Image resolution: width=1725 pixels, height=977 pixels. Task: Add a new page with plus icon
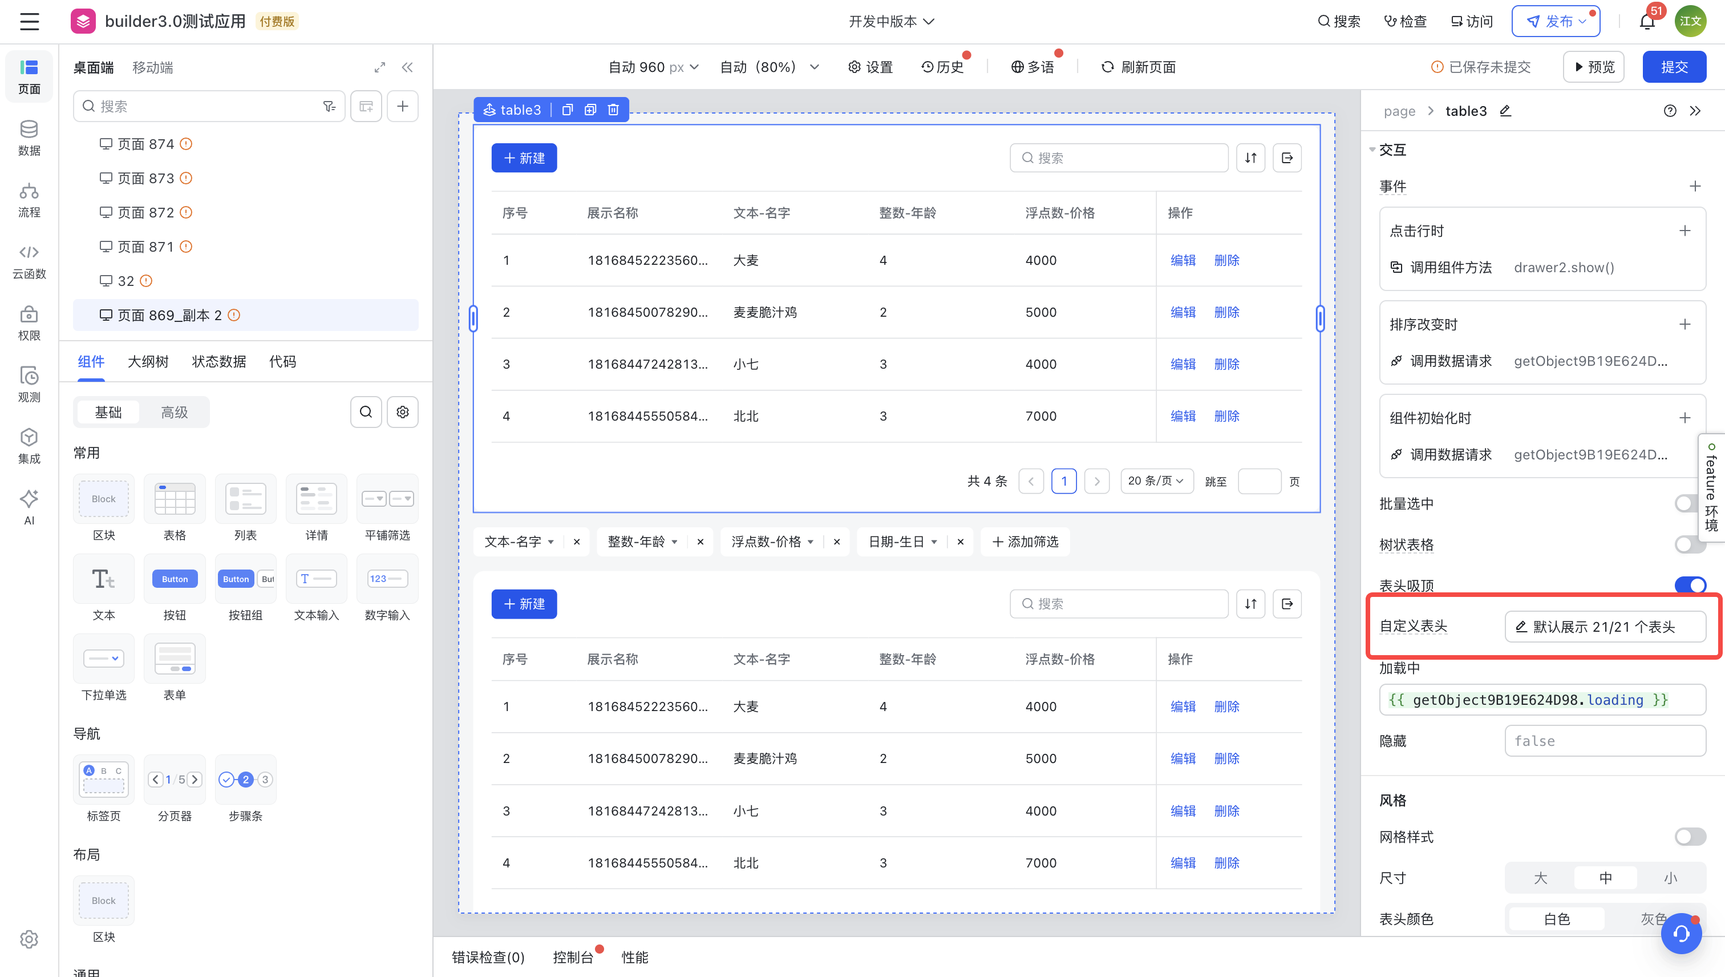coord(402,106)
